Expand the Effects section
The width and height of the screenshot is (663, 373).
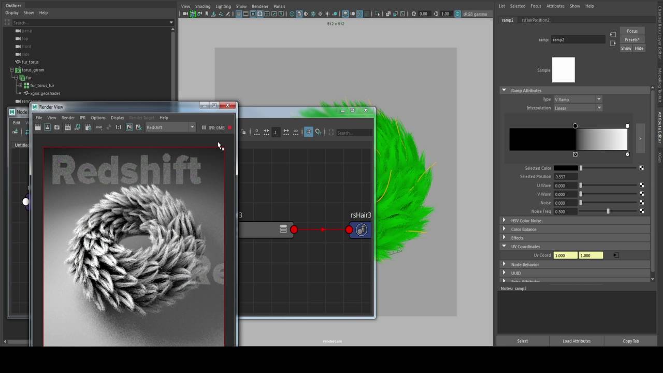[x=504, y=238]
